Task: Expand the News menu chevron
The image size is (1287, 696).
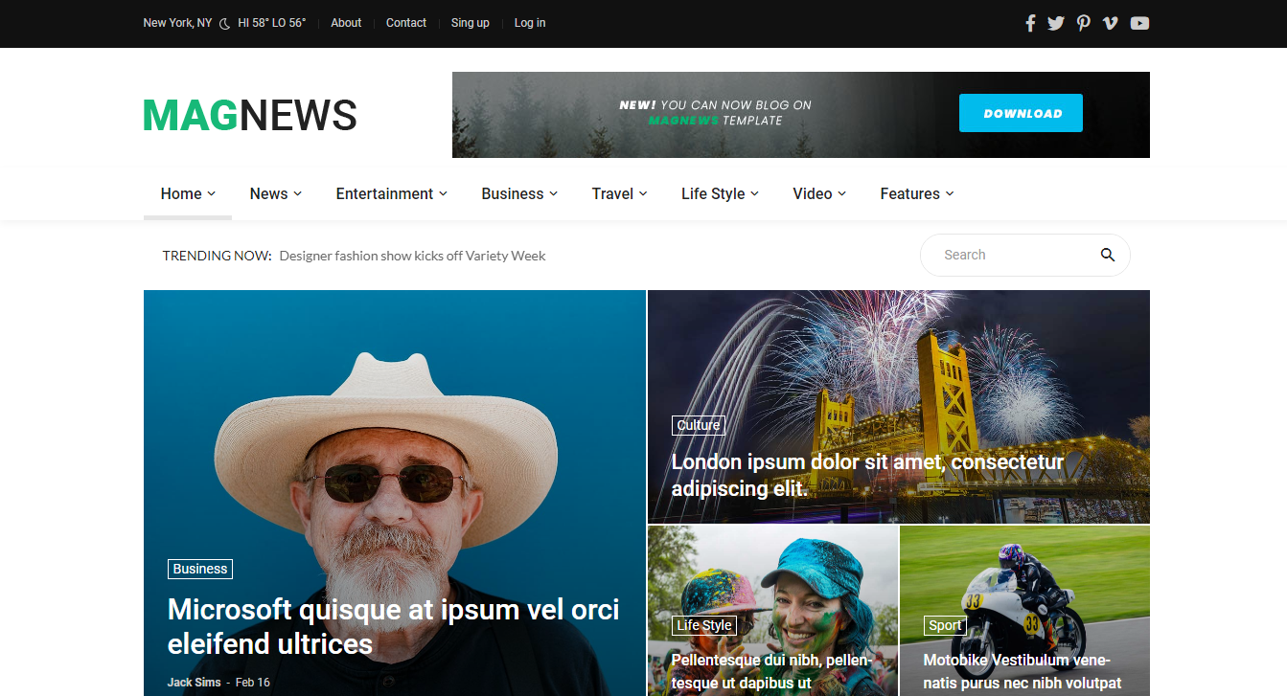Action: click(298, 193)
